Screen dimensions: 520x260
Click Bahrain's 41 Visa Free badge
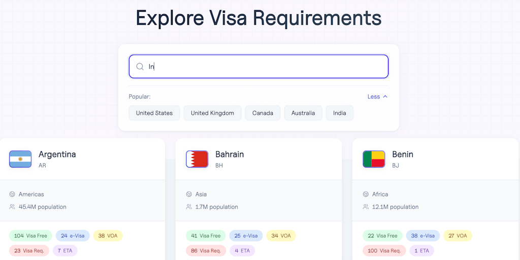pos(206,236)
